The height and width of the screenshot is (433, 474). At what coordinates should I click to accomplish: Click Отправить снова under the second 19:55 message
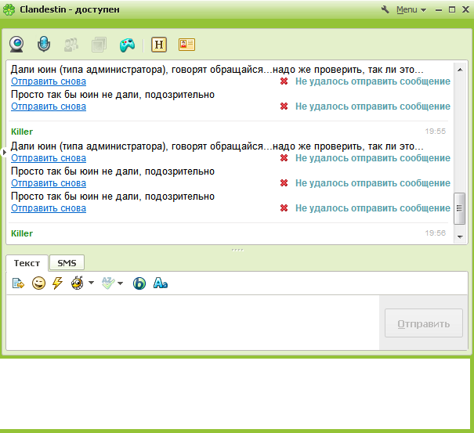49,183
